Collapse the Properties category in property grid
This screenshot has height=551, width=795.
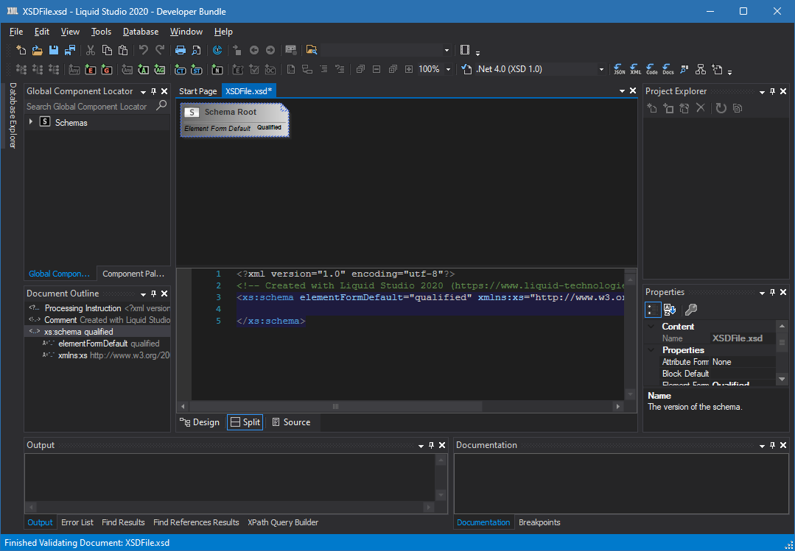coord(652,350)
